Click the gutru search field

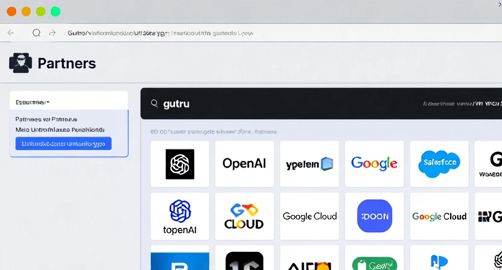click(x=321, y=104)
